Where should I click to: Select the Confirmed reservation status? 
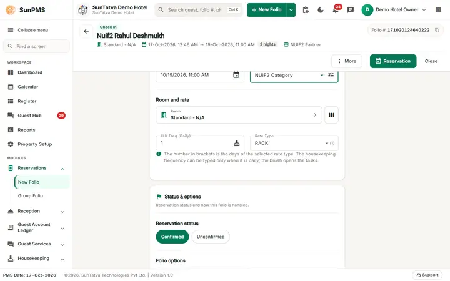[x=172, y=237]
